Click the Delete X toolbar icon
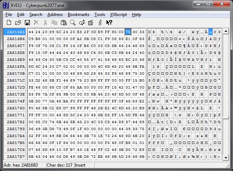 coord(36,23)
